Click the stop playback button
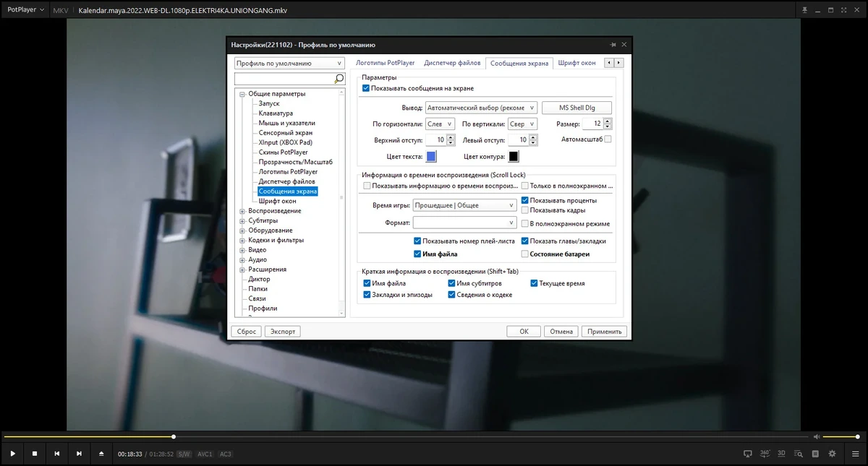This screenshot has height=466, width=868. point(34,454)
